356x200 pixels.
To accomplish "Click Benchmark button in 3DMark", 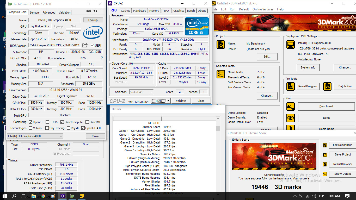I will [x=327, y=106].
